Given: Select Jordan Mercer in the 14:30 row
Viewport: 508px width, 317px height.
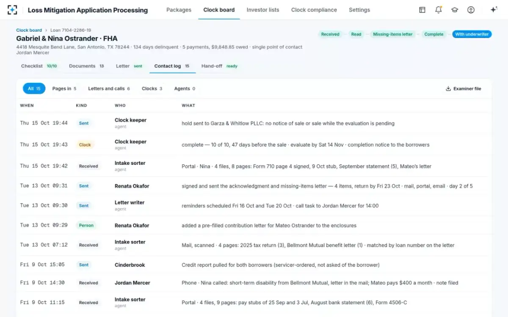Looking at the screenshot, I should pos(133,283).
